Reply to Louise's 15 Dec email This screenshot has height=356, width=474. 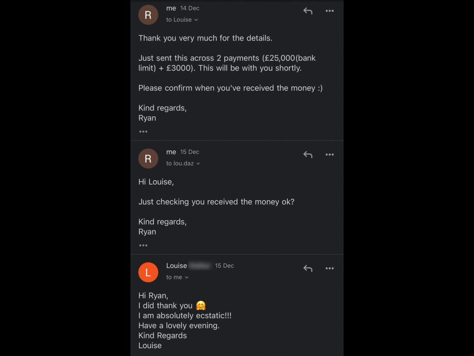tap(308, 268)
